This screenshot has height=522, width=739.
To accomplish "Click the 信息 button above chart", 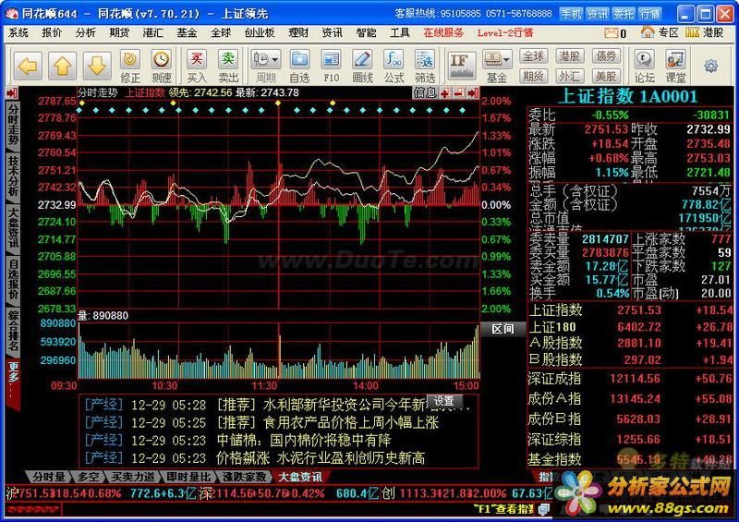I will pos(425,92).
